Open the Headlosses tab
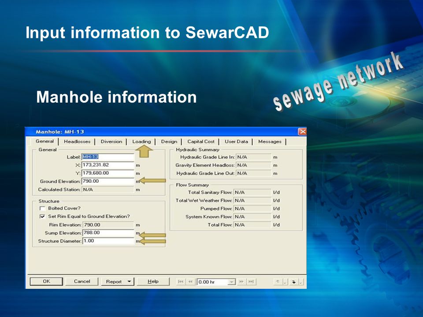423x317 pixels. (77, 141)
